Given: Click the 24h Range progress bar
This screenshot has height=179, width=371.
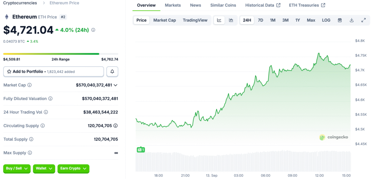Looking at the screenshot, I should click(x=61, y=54).
